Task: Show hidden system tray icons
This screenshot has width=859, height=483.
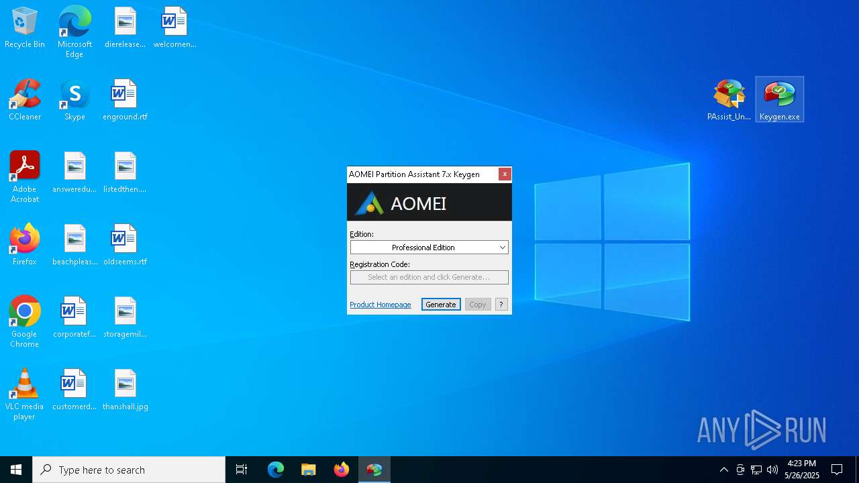Action: (723, 470)
